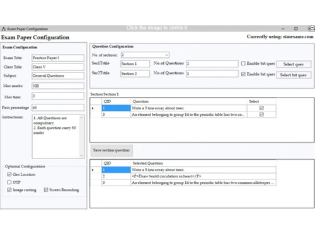Click 'Draw boold circulation in heart' row
Screen dimensions: 315x236
tap(203, 176)
